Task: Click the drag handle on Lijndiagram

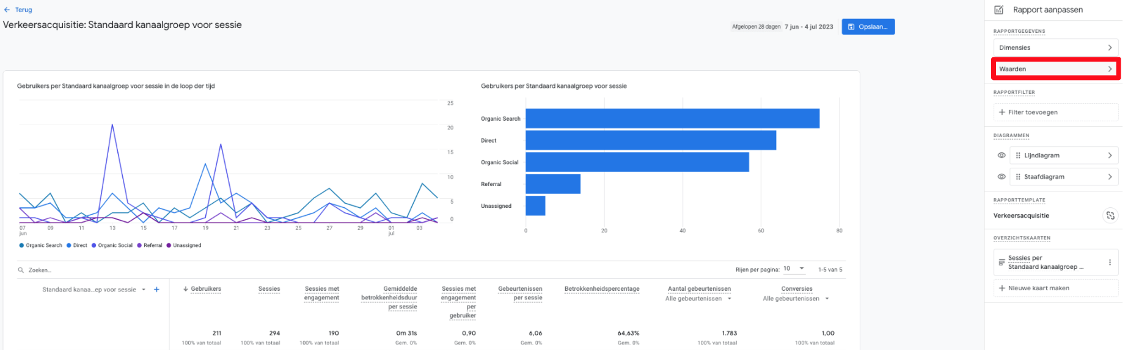Action: point(1017,155)
